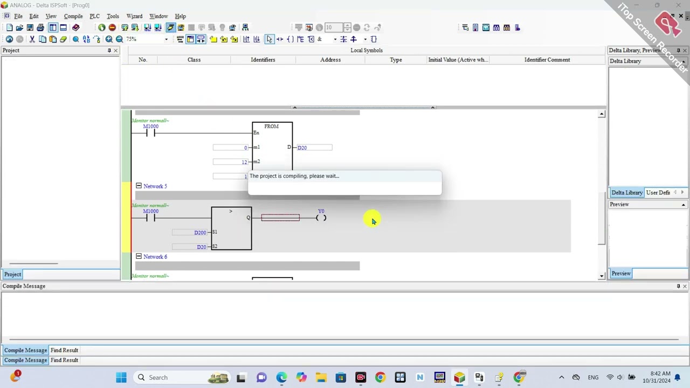The width and height of the screenshot is (690, 388).
Task: Click the Windows Start button
Action: coord(121,377)
